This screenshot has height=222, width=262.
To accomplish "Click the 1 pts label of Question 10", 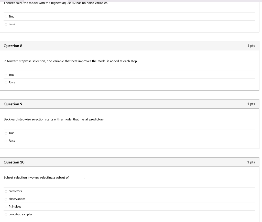I will coord(251,162).
